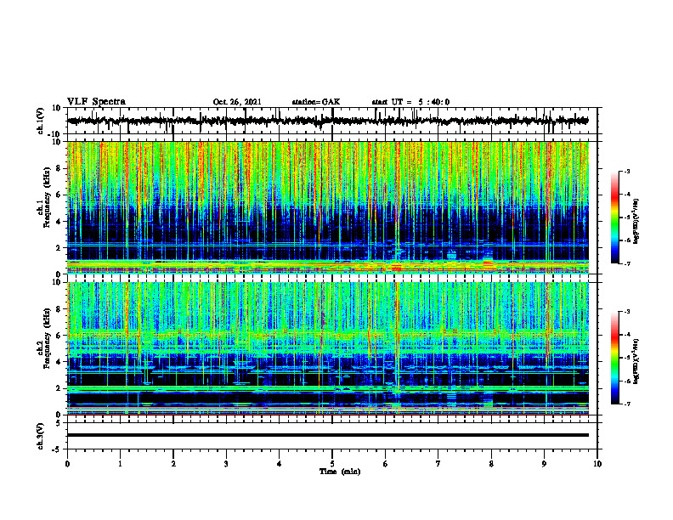Click the time axis tick label '10'

597,464
